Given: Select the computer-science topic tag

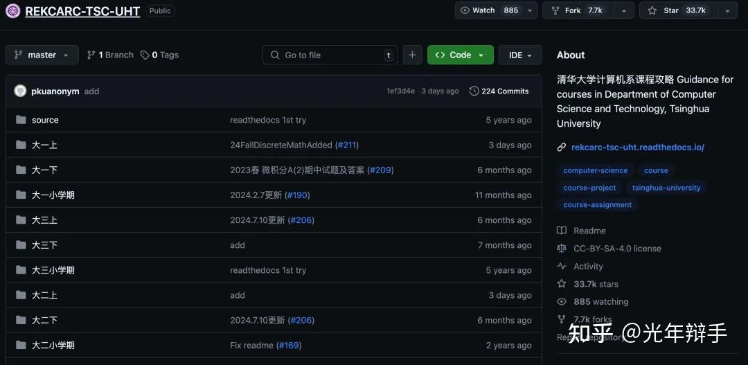Looking at the screenshot, I should [596, 170].
